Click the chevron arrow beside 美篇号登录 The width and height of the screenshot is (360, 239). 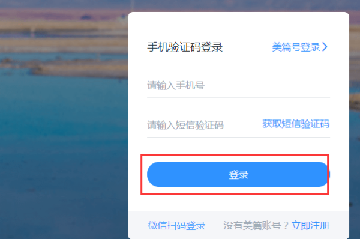tap(325, 47)
